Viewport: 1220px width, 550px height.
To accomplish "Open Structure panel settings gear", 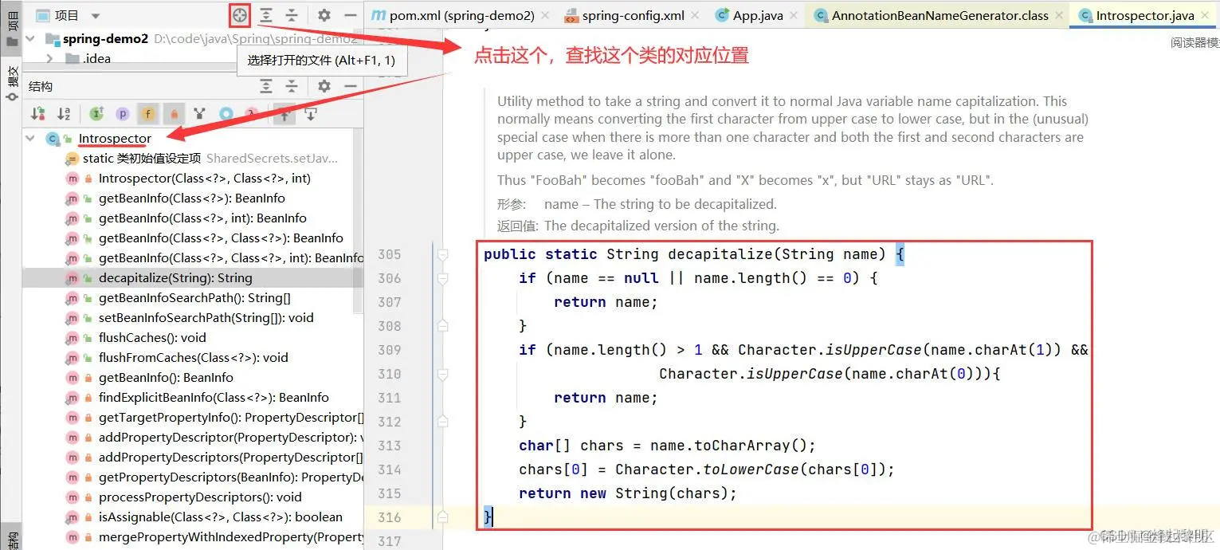I will coord(324,86).
